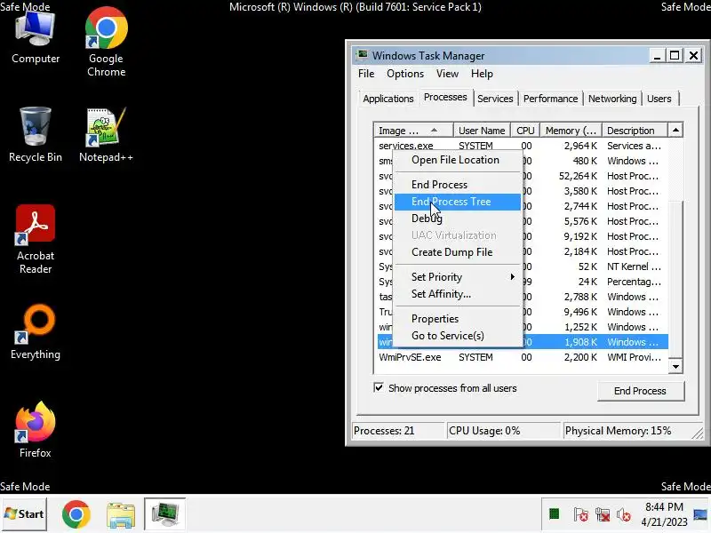The width and height of the screenshot is (711, 533).
Task: Choose End Process in context menu
Action: point(458,185)
